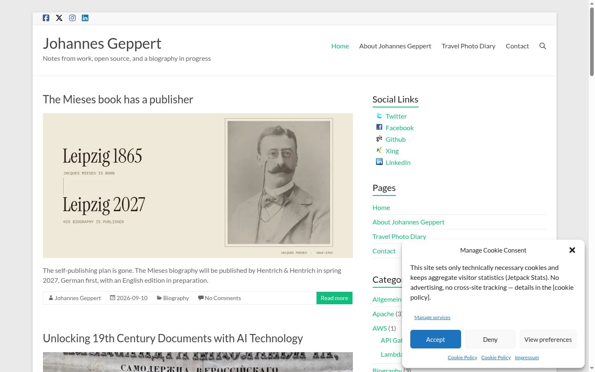Open Contact in the Pages sidebar

[384, 251]
